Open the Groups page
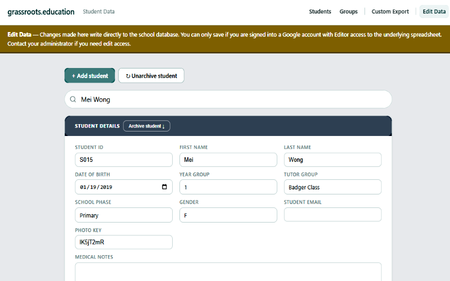450x281 pixels. [348, 11]
